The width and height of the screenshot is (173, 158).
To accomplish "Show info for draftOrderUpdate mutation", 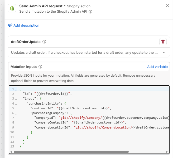I will pyautogui.click(x=44, y=42).
